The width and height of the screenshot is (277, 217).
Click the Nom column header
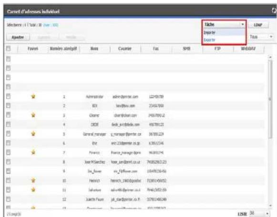click(x=94, y=49)
